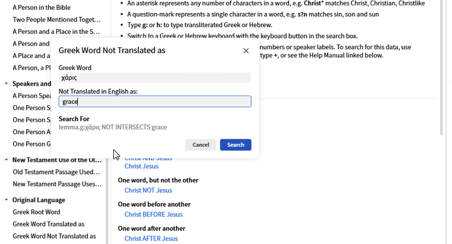Select A Person in the Bible template

tap(42, 7)
